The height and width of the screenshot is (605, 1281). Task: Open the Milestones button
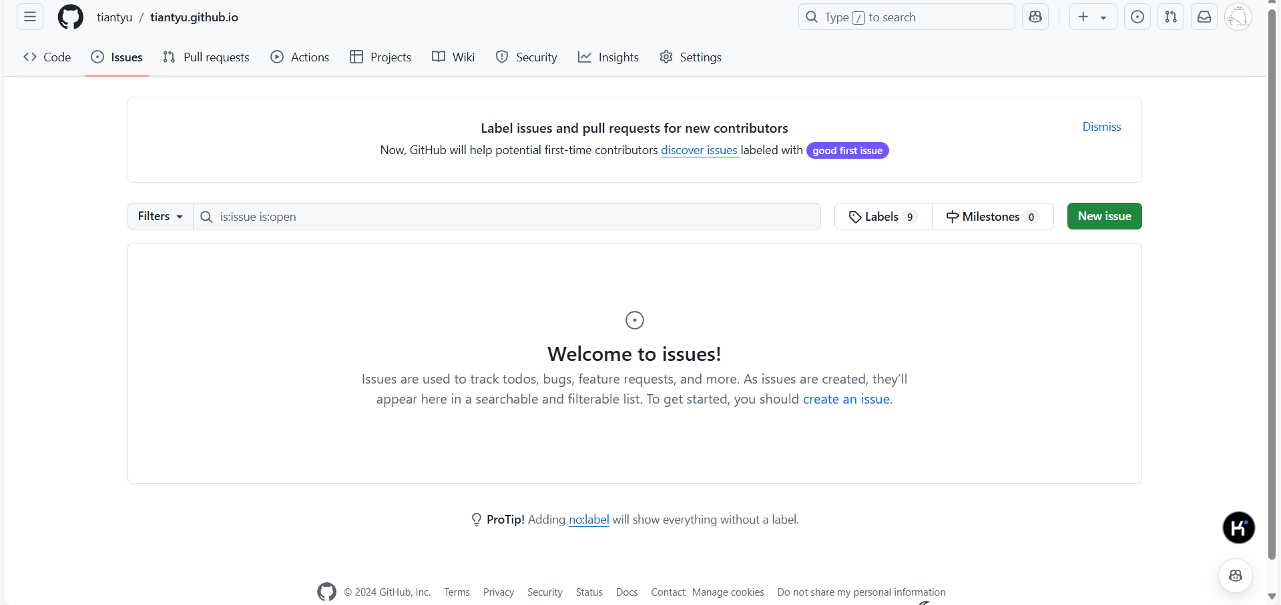pos(992,217)
